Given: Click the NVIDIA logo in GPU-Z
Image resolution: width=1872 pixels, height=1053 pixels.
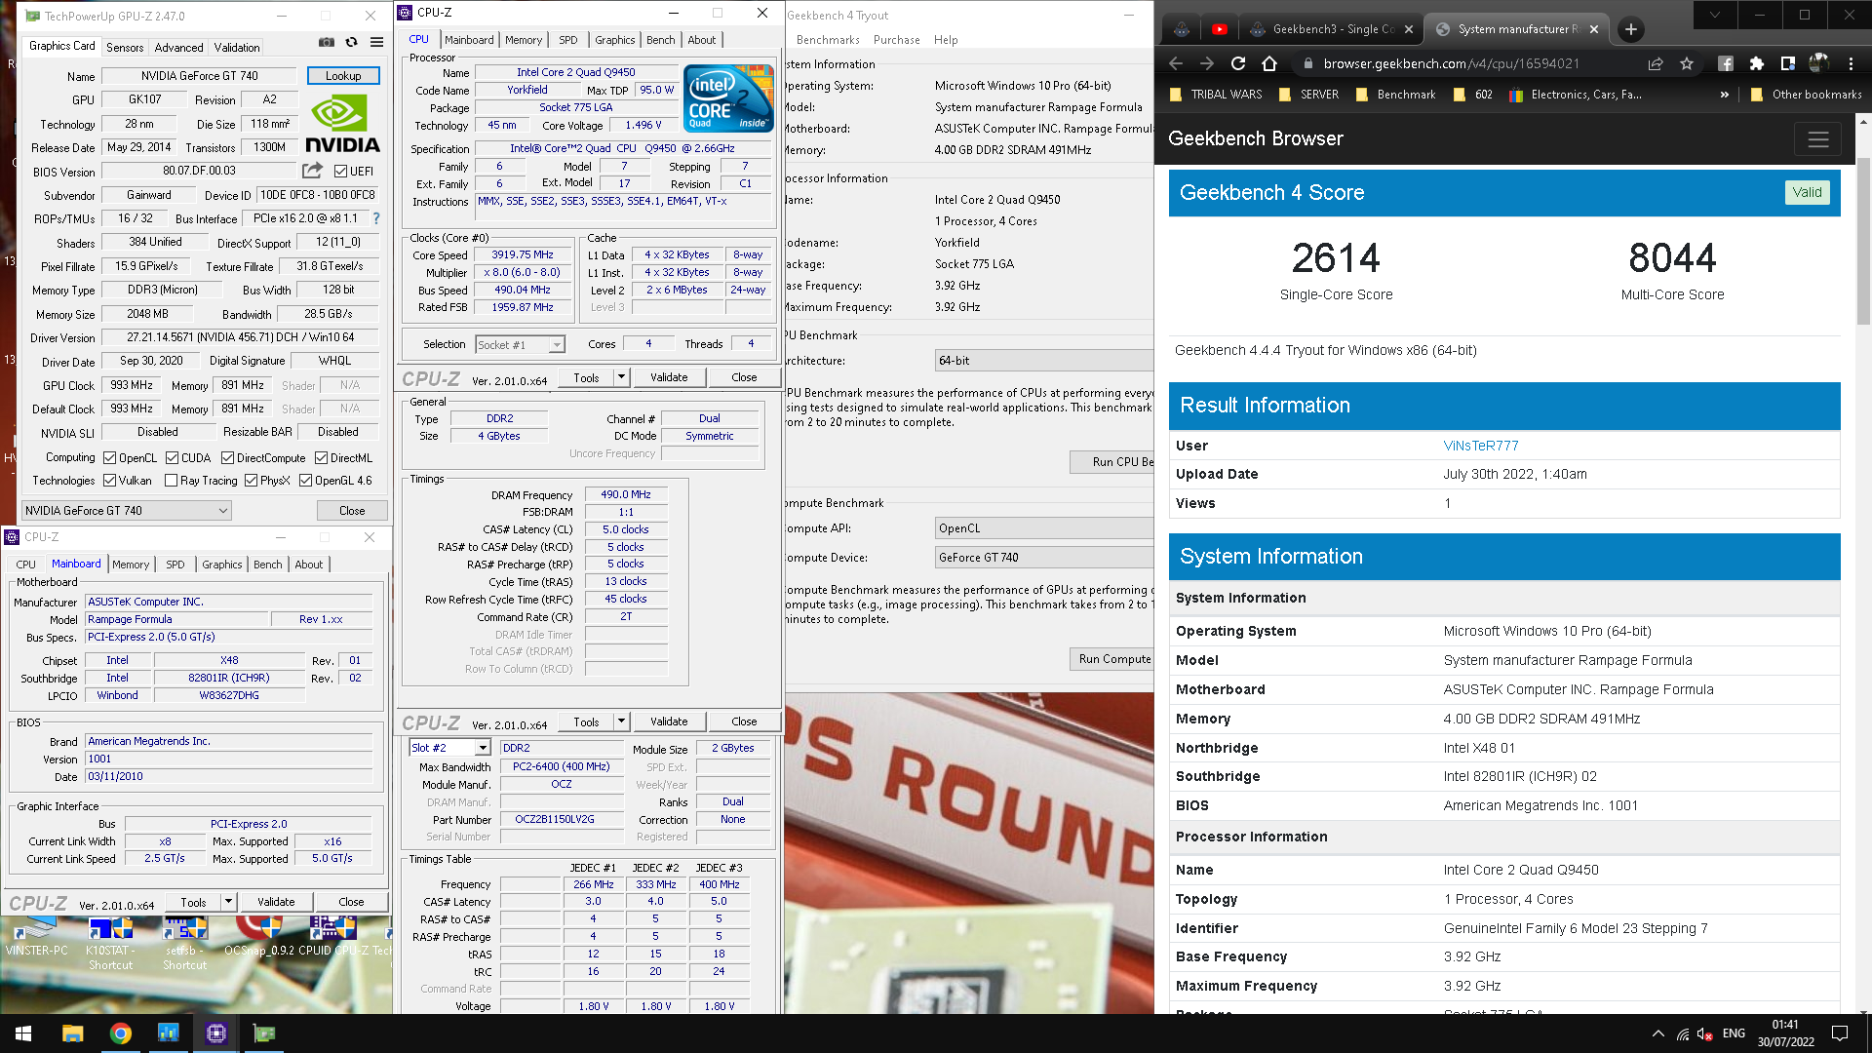Looking at the screenshot, I should click(342, 124).
